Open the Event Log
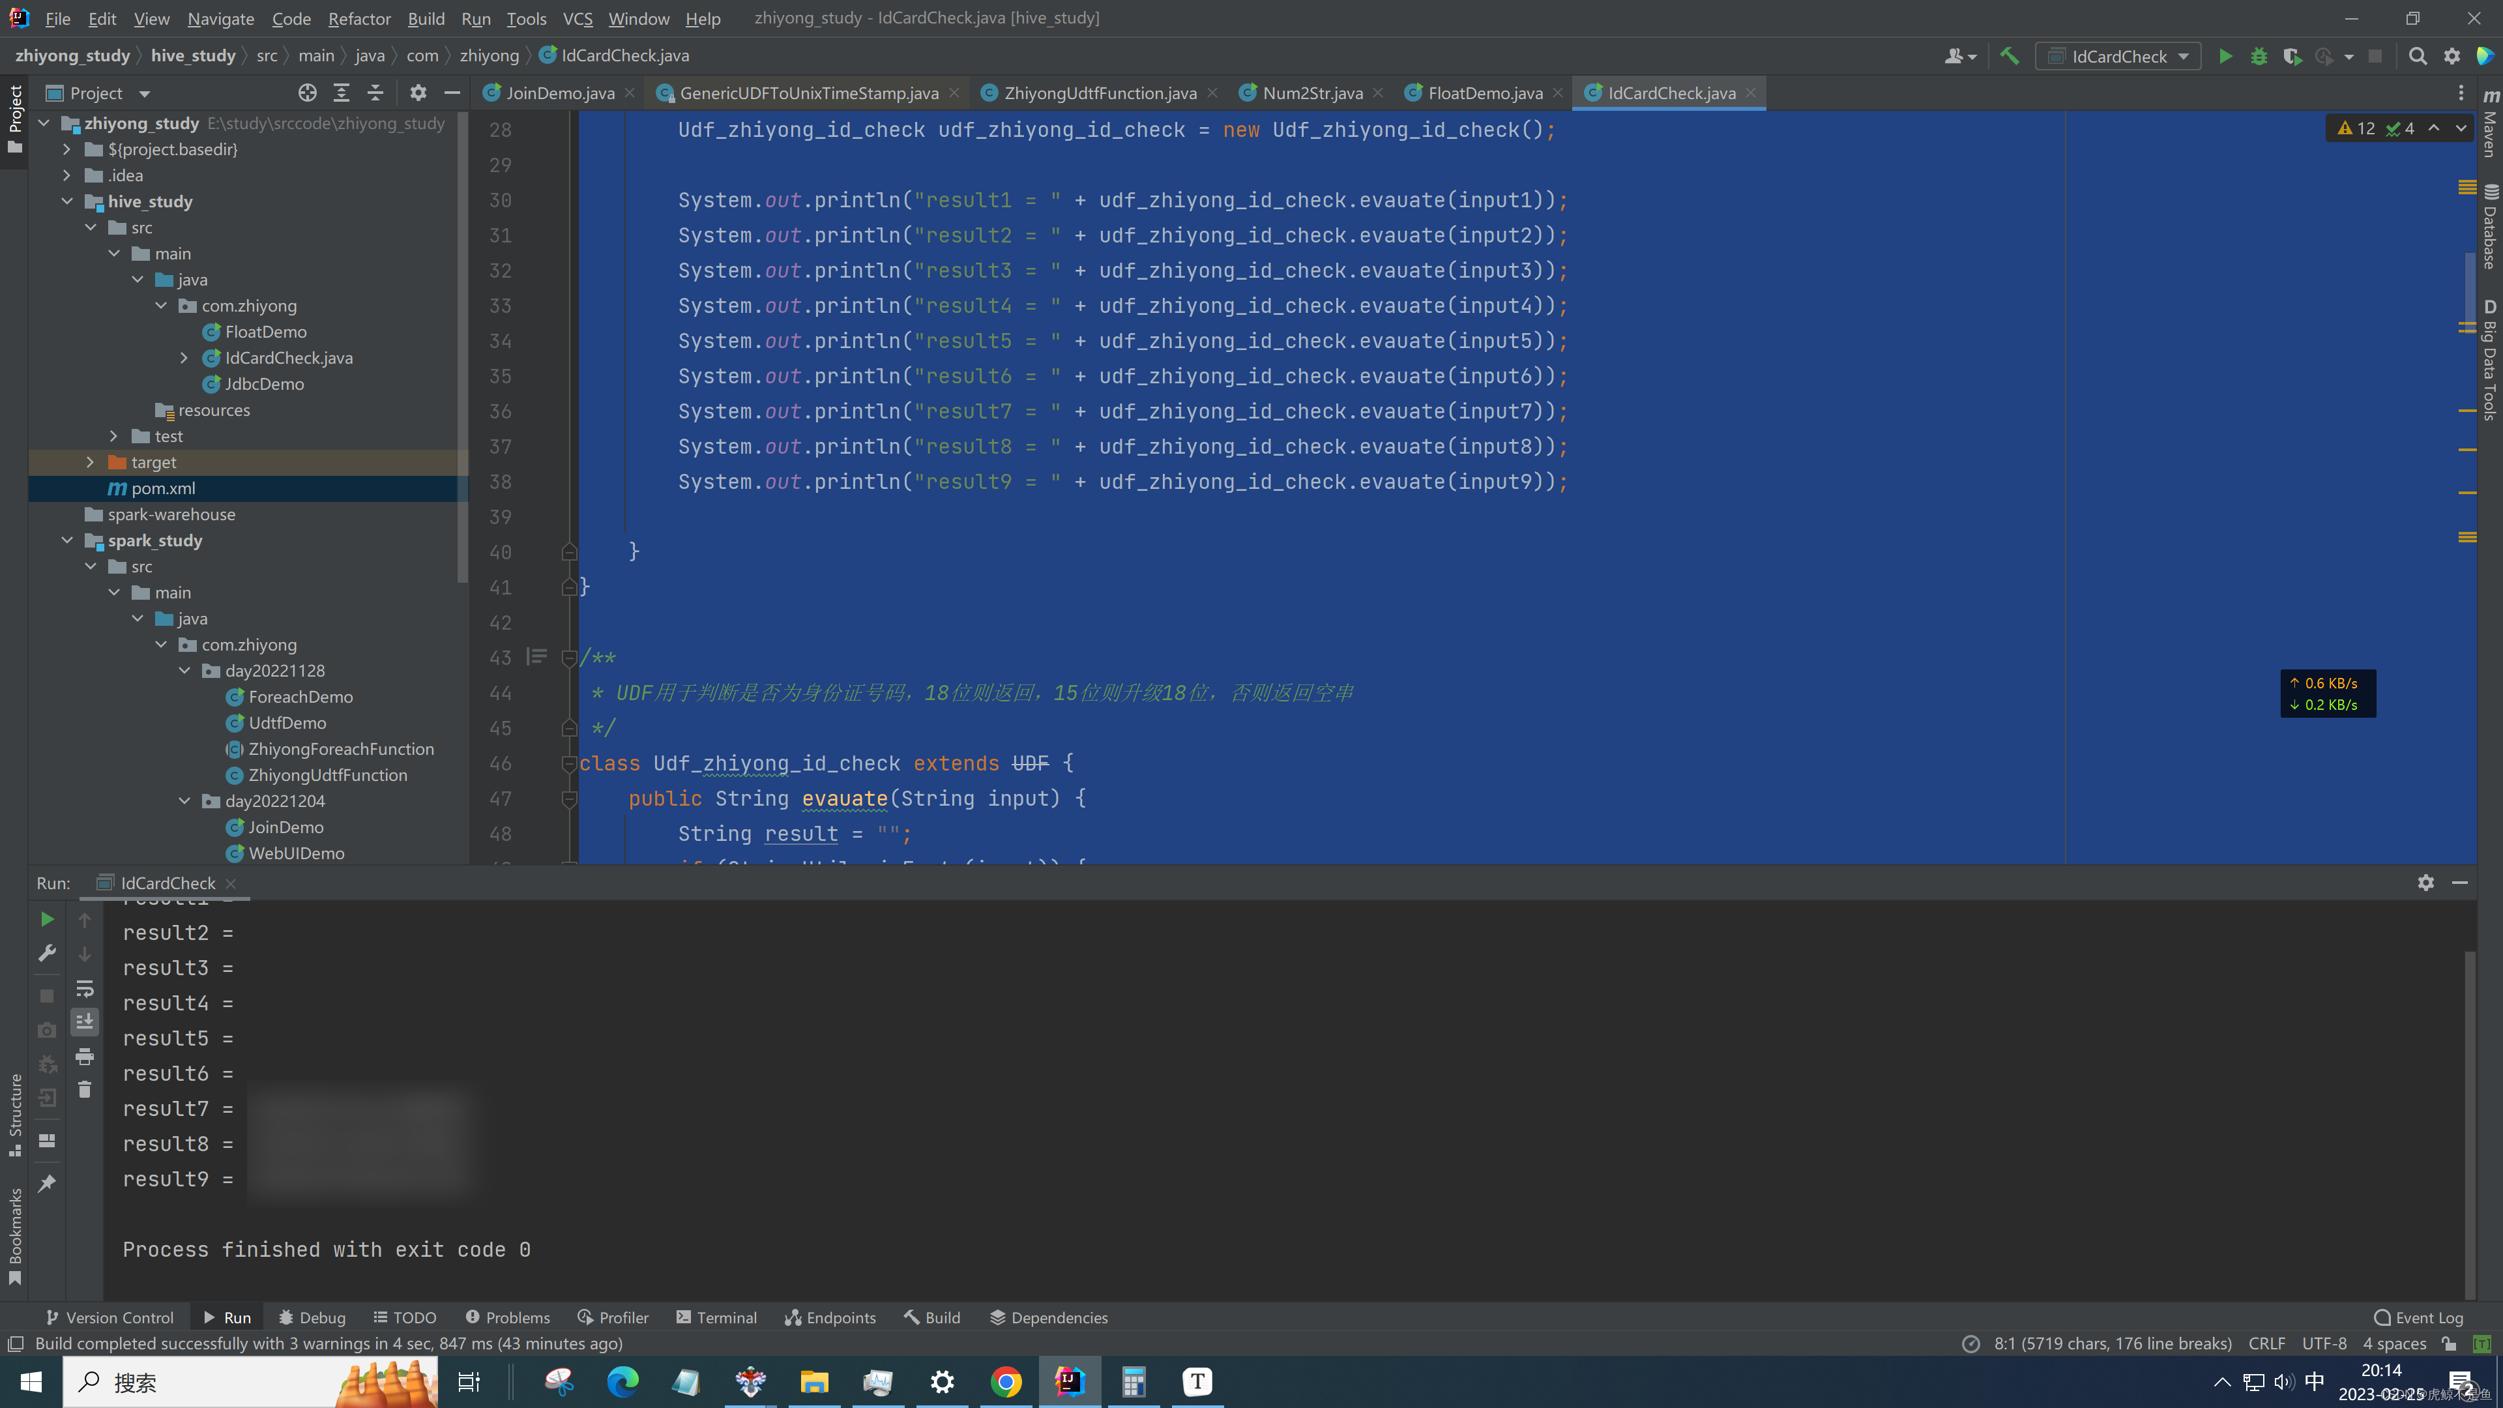Screen dimensions: 2503x1408 click(2418, 1317)
